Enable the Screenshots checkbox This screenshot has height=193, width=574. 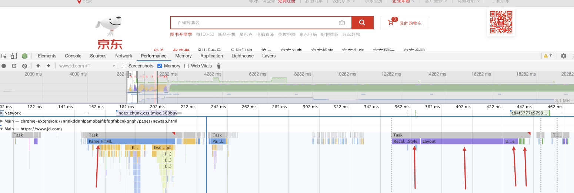pos(124,66)
